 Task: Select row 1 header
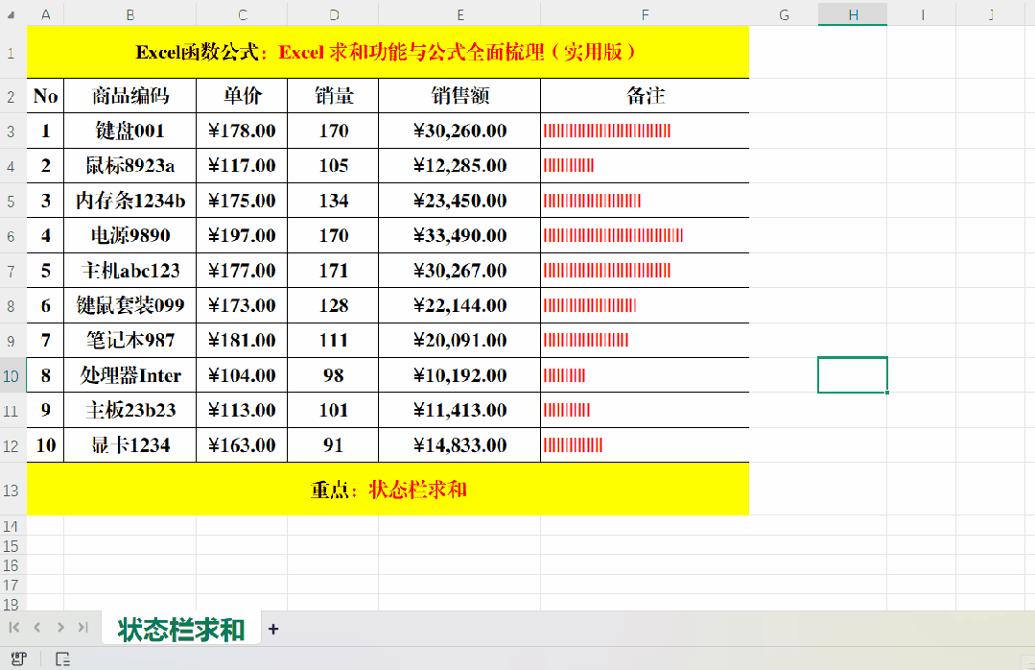point(11,52)
